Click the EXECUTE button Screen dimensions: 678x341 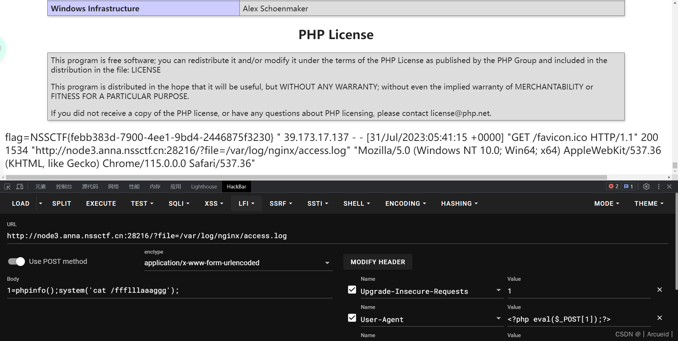pyautogui.click(x=101, y=204)
